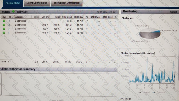The width and height of the screenshot is (179, 101).
Task: Select the Cluster Status tab
Action: (x=13, y=3)
